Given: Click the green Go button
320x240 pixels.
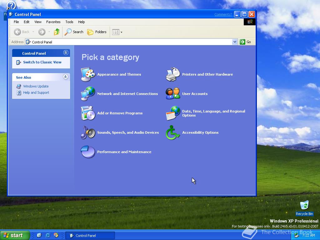Looking at the screenshot, I should [245, 42].
